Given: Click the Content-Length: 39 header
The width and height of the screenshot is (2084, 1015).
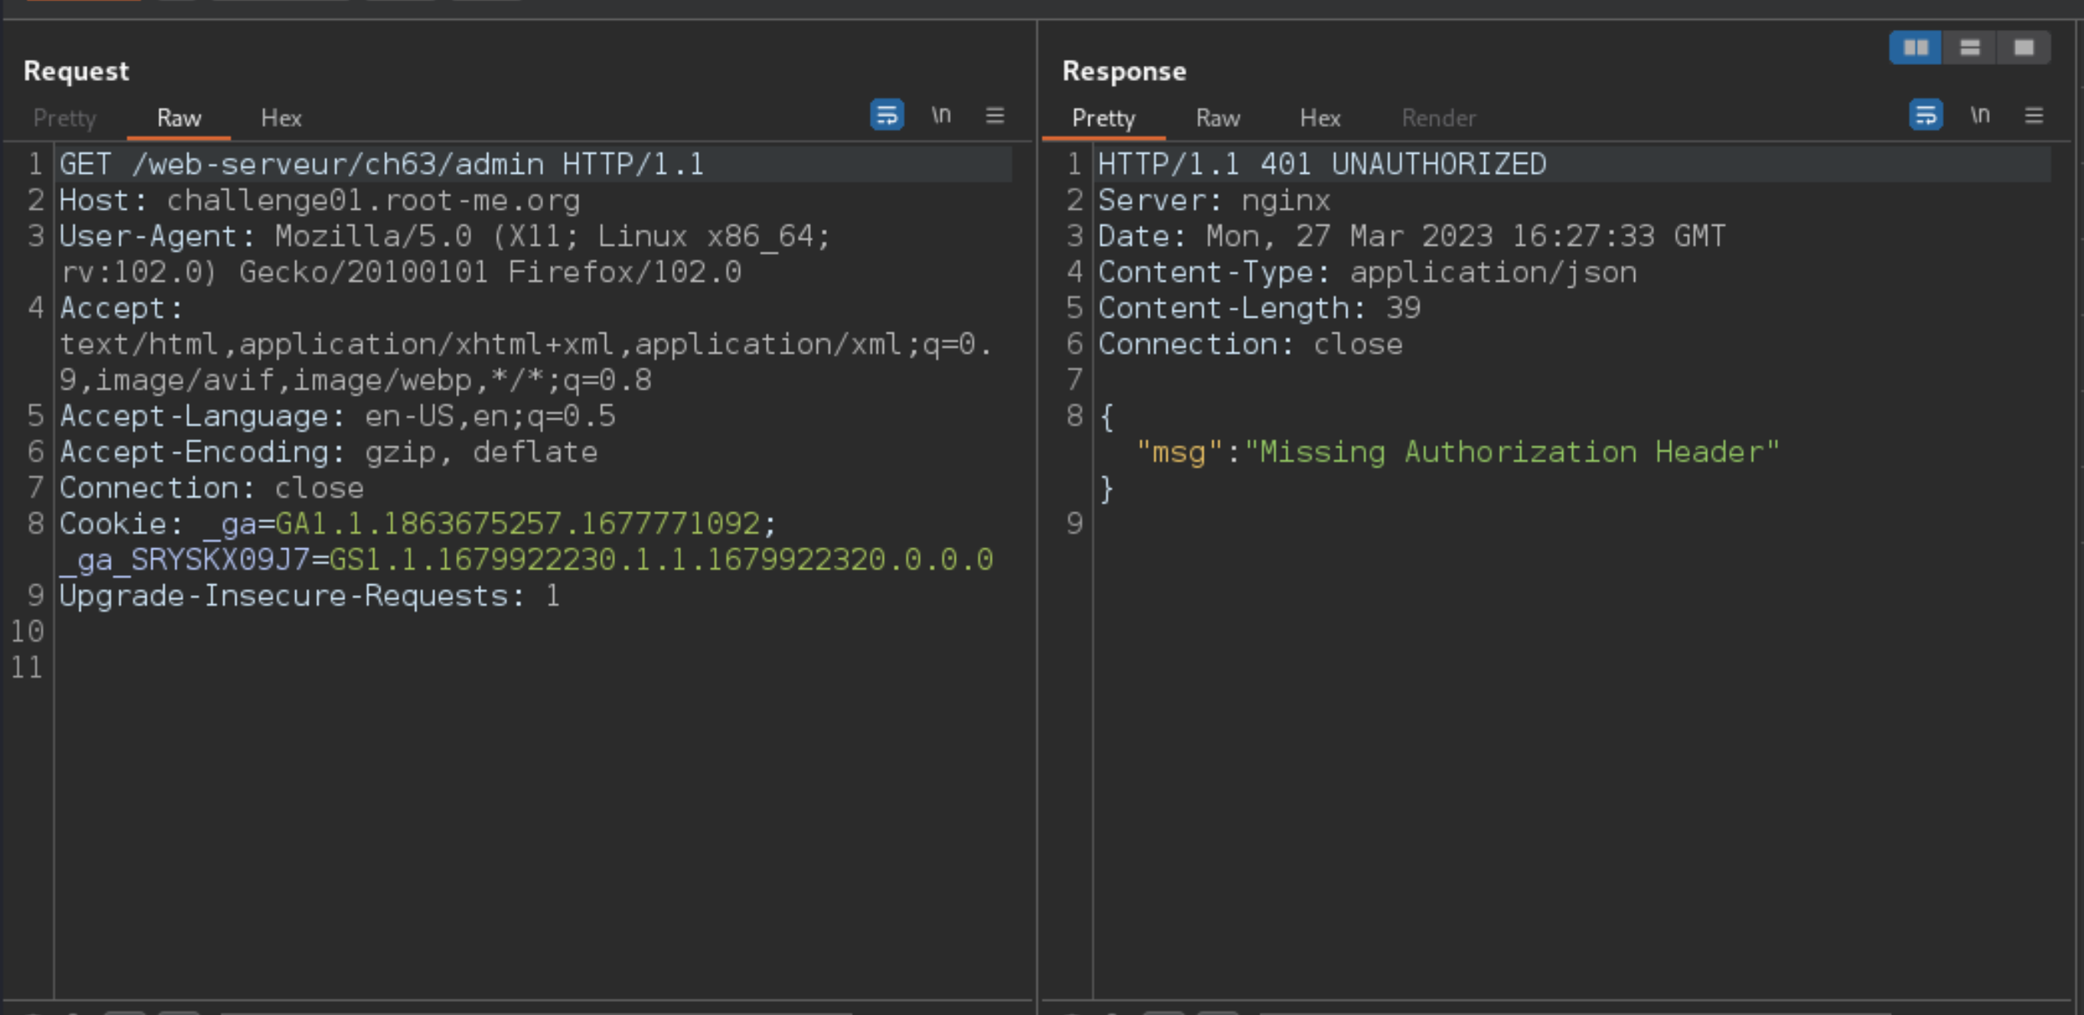Looking at the screenshot, I should (1259, 308).
